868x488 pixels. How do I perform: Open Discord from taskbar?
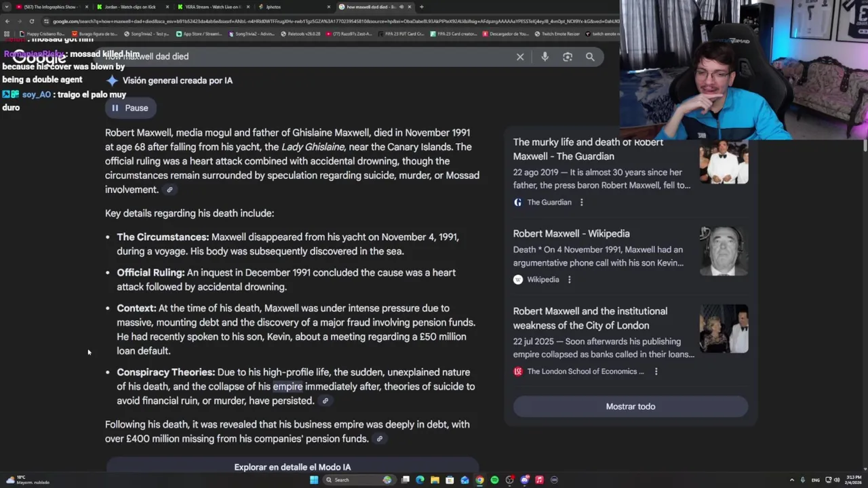tap(524, 480)
